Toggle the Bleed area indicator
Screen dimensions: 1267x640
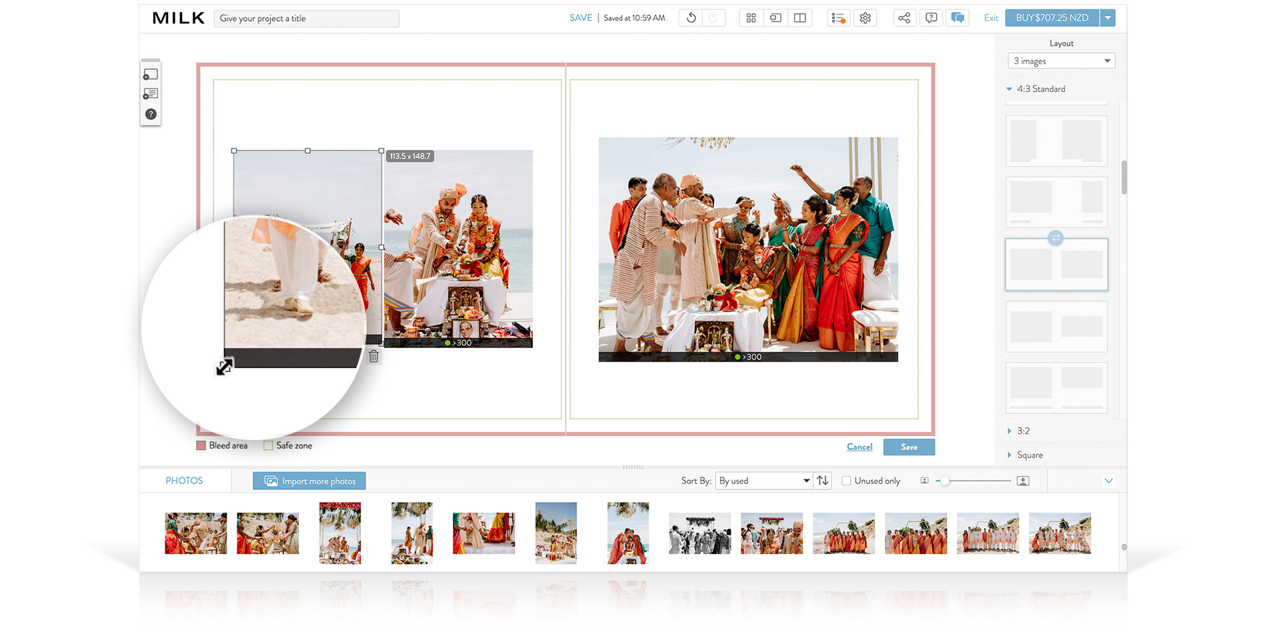click(201, 445)
